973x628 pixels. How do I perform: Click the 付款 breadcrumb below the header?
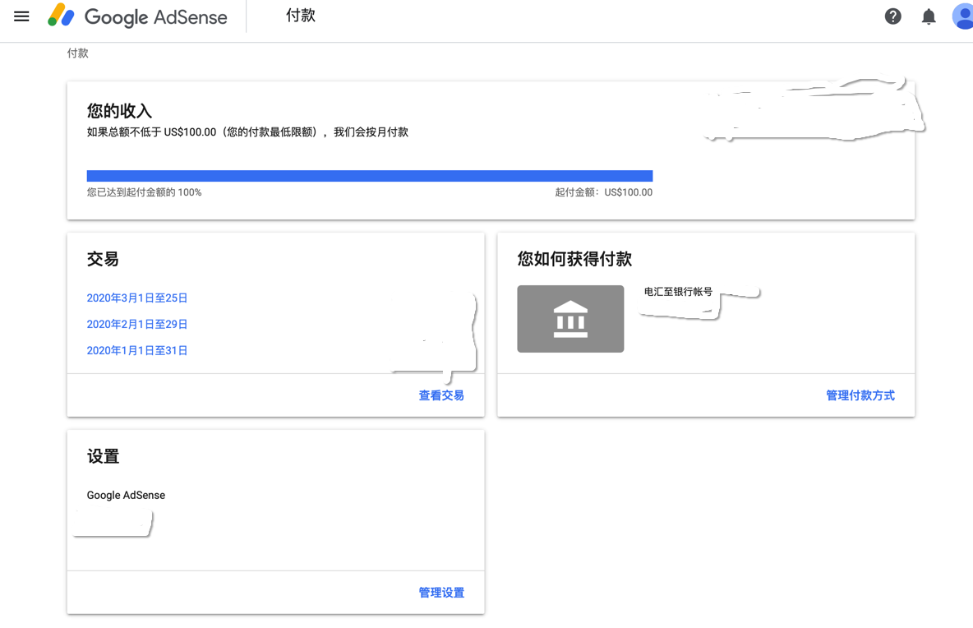[x=77, y=53]
